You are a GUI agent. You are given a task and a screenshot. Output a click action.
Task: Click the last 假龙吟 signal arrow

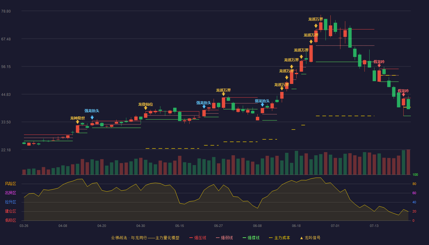[403, 95]
